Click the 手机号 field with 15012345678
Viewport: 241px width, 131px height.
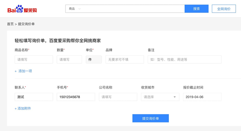click(x=76, y=97)
